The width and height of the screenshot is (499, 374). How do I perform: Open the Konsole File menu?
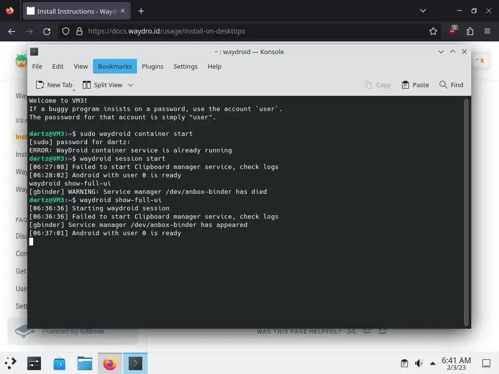37,66
